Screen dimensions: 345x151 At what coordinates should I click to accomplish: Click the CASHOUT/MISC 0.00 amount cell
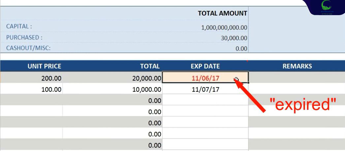pyautogui.click(x=241, y=49)
